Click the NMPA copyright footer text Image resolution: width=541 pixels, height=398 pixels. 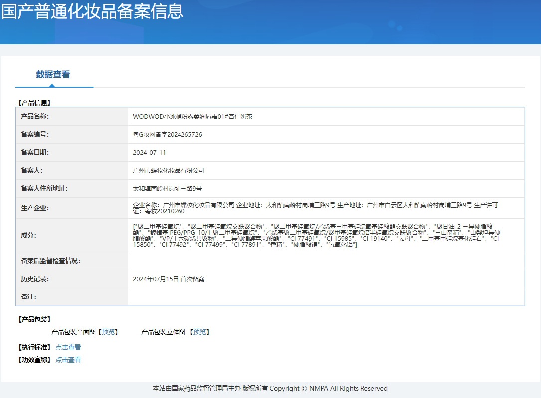tap(270, 389)
